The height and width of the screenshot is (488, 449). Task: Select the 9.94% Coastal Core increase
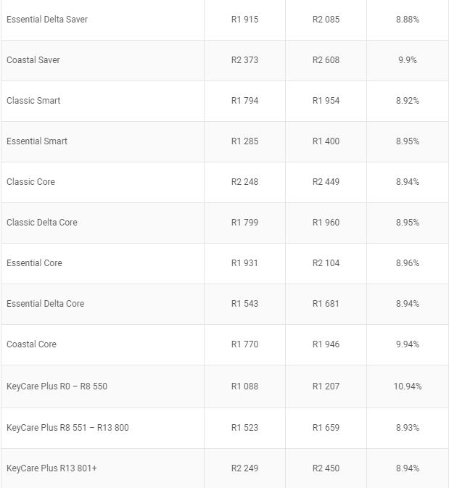click(408, 344)
